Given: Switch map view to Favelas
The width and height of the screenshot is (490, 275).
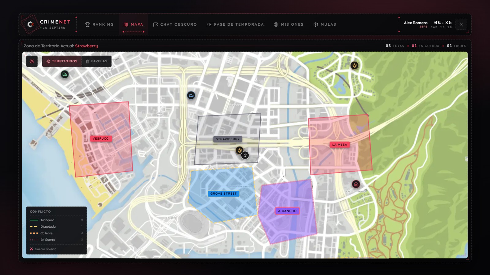Looking at the screenshot, I should click(96, 61).
